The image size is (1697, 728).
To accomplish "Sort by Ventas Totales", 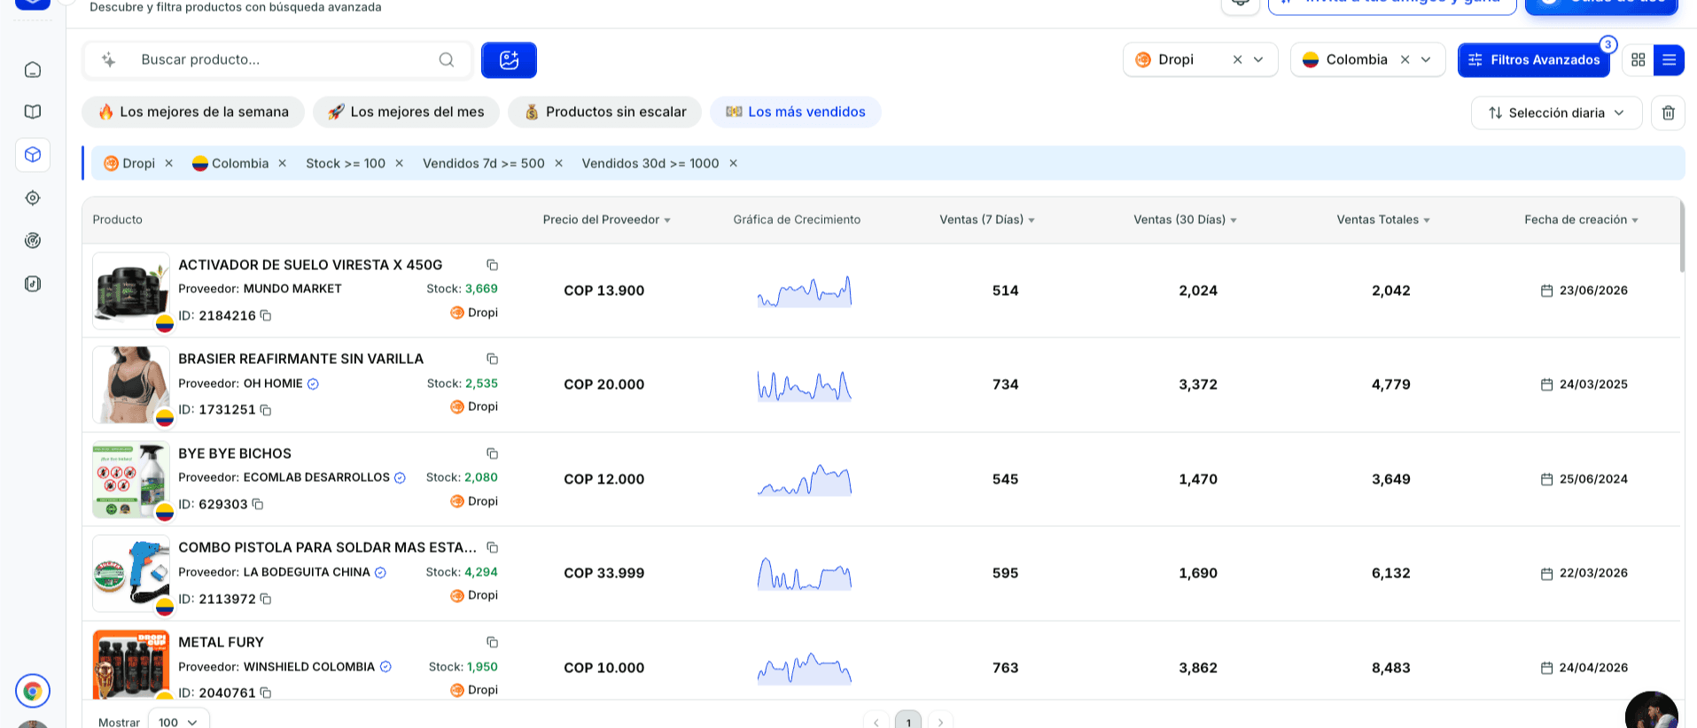I will point(1383,220).
